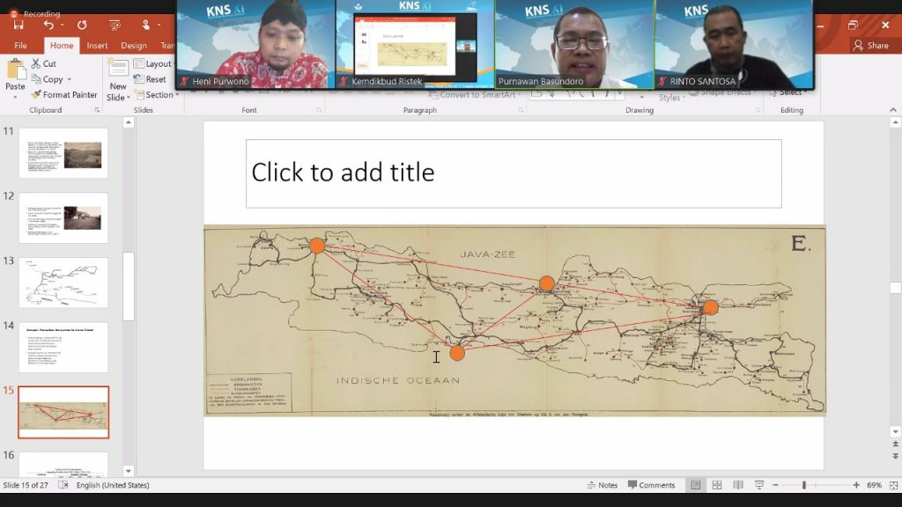Viewport: 902px width, 507px height.
Task: Open the Insert ribbon tab
Action: [x=97, y=46]
